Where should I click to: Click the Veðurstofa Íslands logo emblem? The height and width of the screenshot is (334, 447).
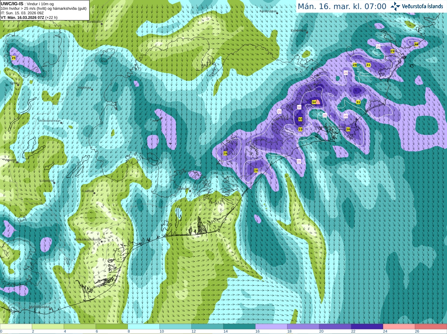click(395, 6)
